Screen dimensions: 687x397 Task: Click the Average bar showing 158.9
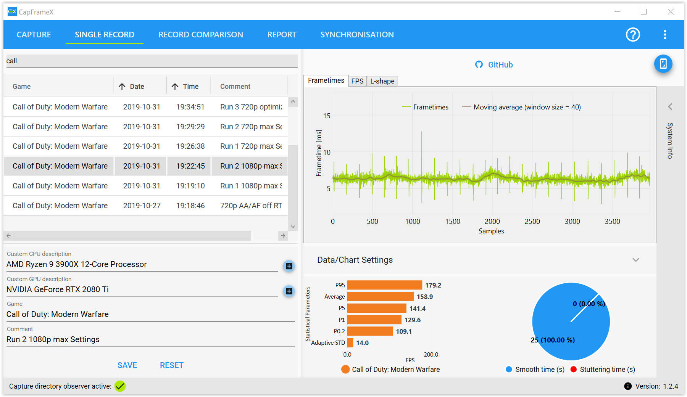pos(381,297)
